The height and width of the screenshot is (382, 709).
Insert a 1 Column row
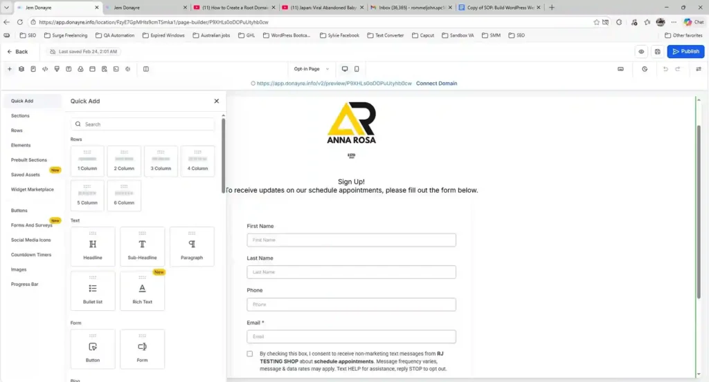[87, 161]
